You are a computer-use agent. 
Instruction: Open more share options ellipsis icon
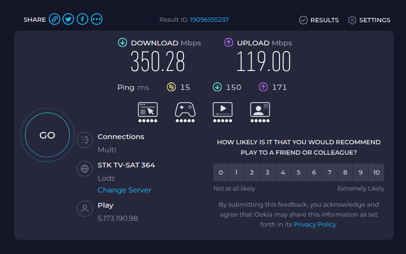click(x=97, y=19)
